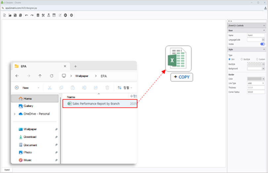
Task: Switch to the Form1 tab at bottom
Action: click(7, 170)
